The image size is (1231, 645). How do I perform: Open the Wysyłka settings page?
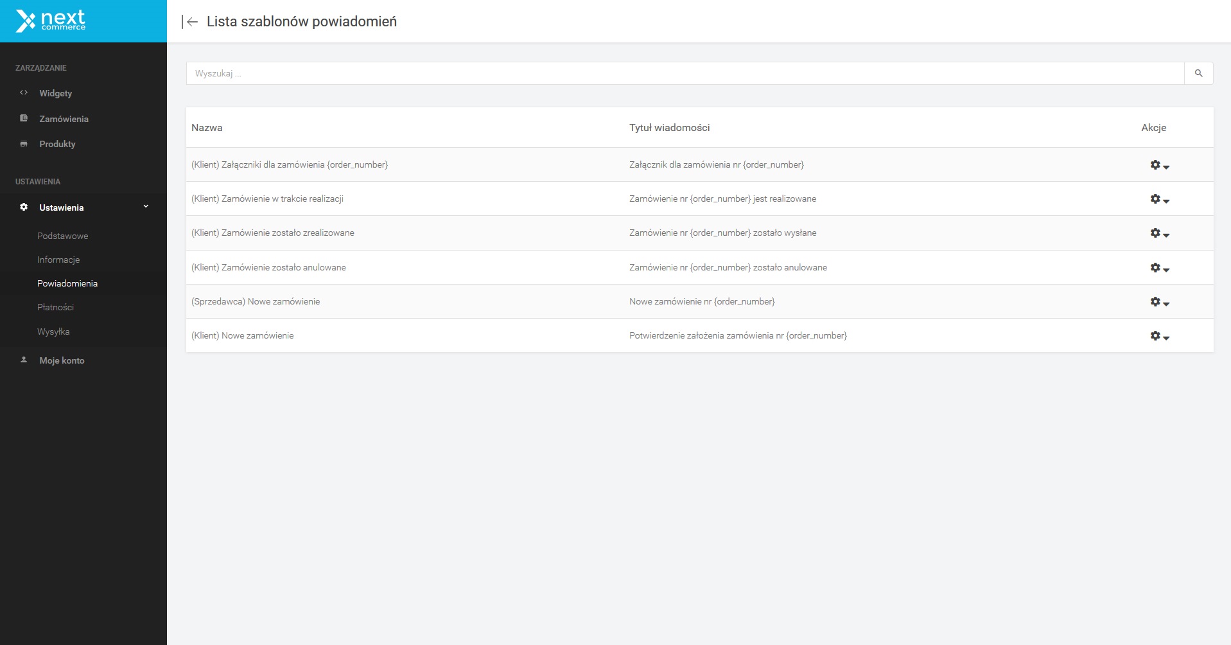[x=53, y=331]
